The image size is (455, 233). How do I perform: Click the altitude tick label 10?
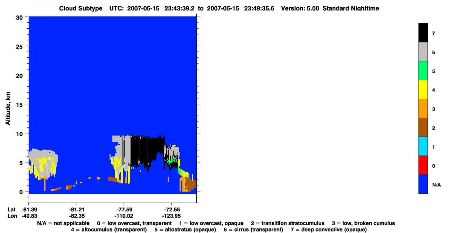click(x=20, y=133)
